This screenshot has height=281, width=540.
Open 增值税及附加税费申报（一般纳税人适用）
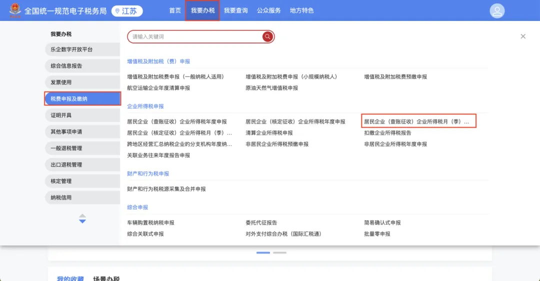click(x=175, y=77)
